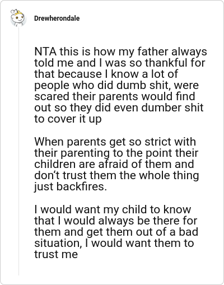Click the text "thankful for" in the comment
This screenshot has height=285, width=224.
(x=175, y=63)
